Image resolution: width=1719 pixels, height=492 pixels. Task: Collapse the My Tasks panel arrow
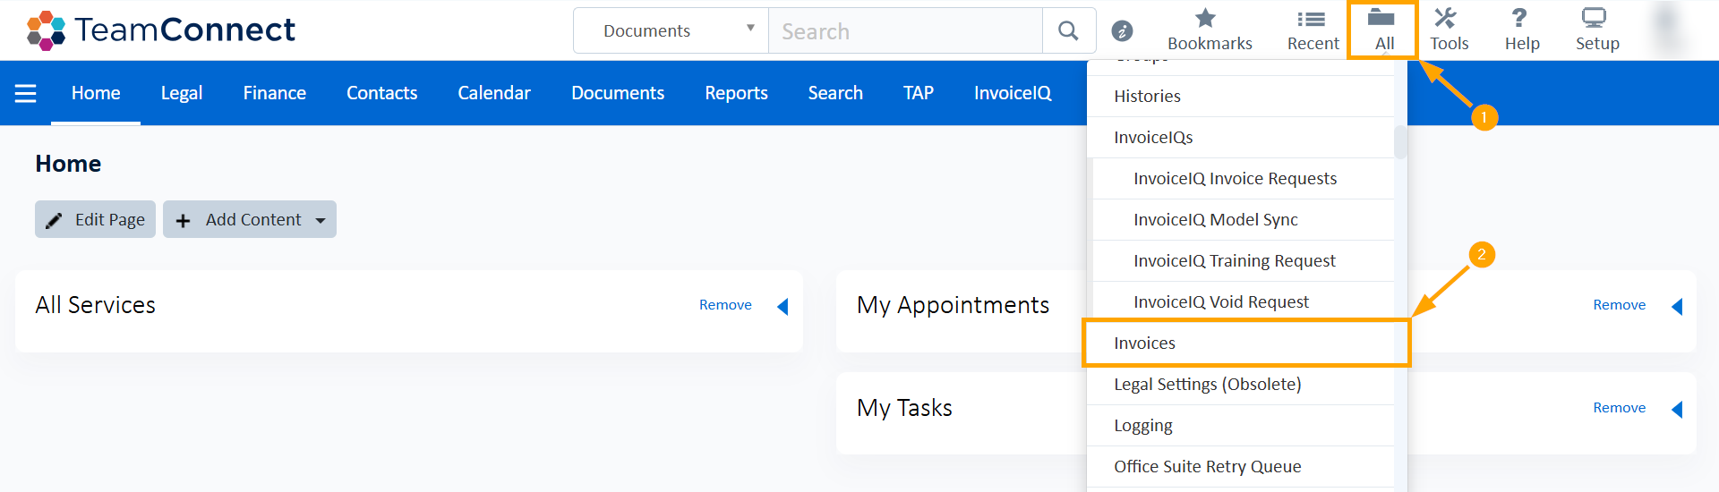click(x=1676, y=410)
